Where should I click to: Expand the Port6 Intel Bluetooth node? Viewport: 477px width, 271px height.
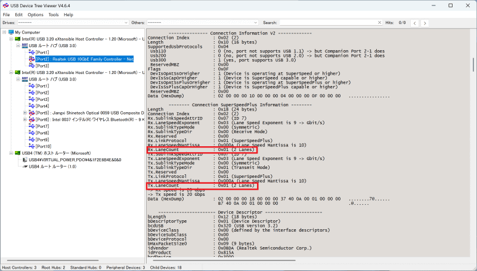coord(24,119)
